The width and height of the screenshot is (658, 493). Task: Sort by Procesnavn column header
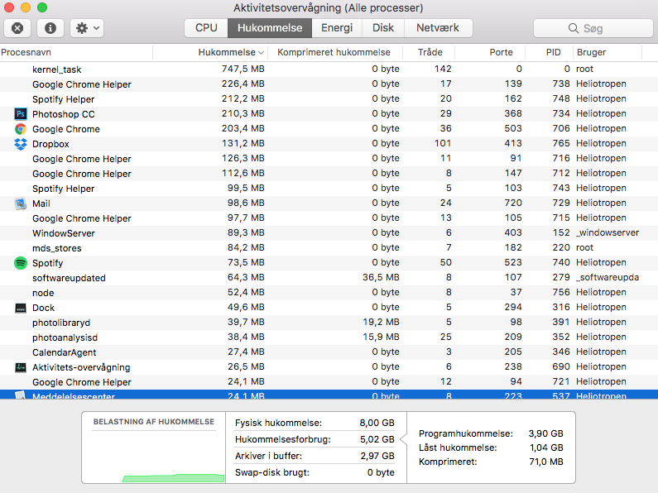tap(76, 52)
